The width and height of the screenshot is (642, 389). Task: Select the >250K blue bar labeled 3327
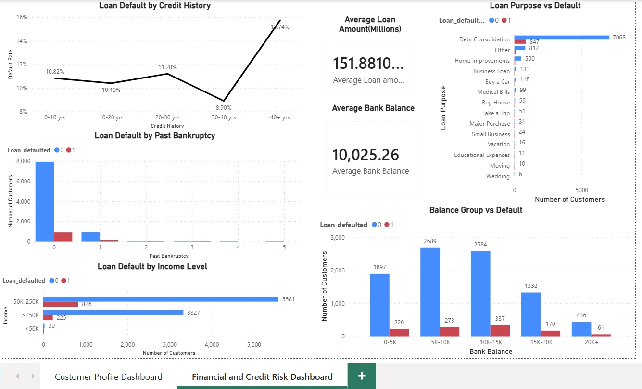[x=113, y=312]
